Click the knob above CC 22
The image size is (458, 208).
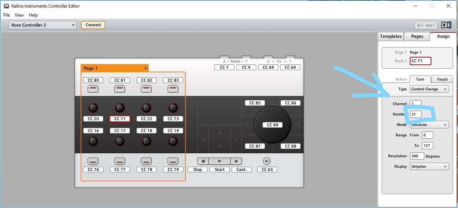click(x=147, y=108)
